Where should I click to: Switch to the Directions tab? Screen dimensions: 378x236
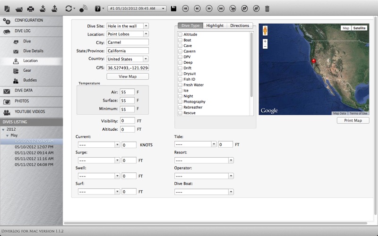pos(240,25)
